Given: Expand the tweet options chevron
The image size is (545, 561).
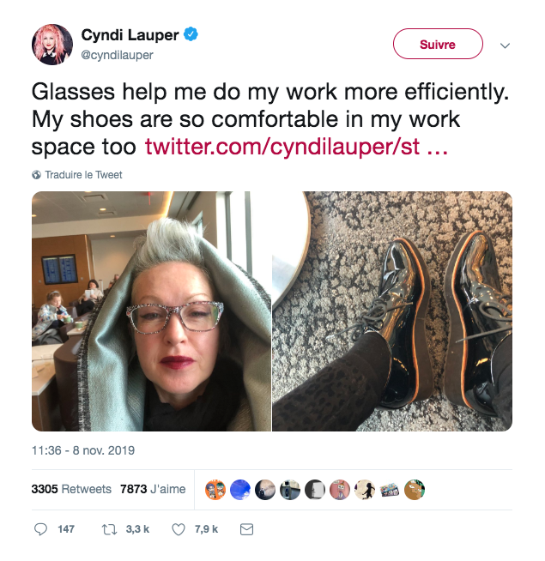Looking at the screenshot, I should (505, 45).
